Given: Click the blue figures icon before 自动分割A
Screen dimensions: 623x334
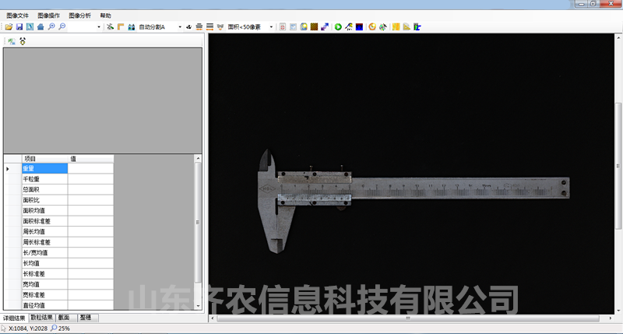Looking at the screenshot, I should tap(132, 26).
